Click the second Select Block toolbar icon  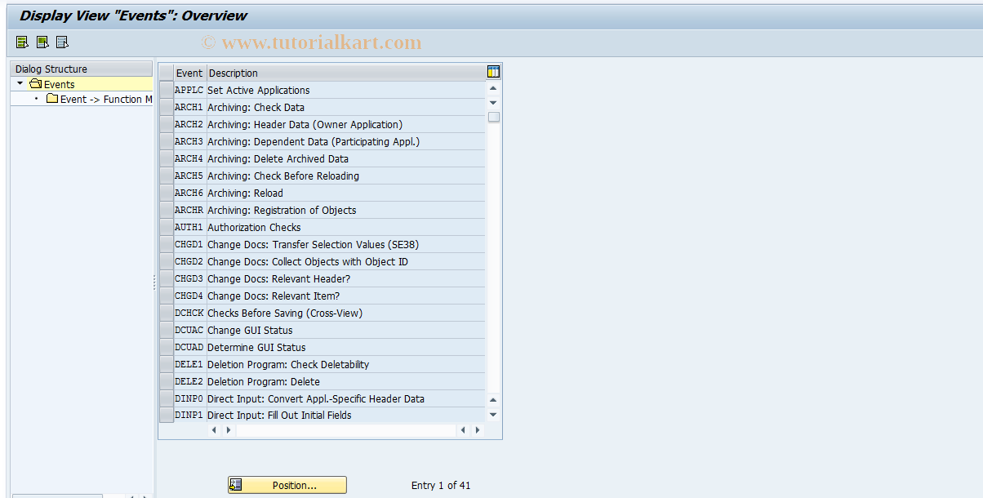pyautogui.click(x=42, y=42)
